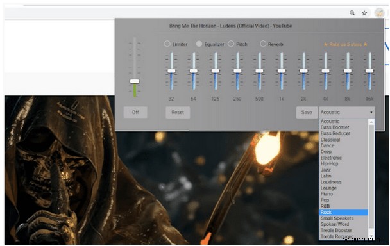The width and height of the screenshot is (390, 246).
Task: Bookmark the page with the star icon
Action: [x=364, y=13]
